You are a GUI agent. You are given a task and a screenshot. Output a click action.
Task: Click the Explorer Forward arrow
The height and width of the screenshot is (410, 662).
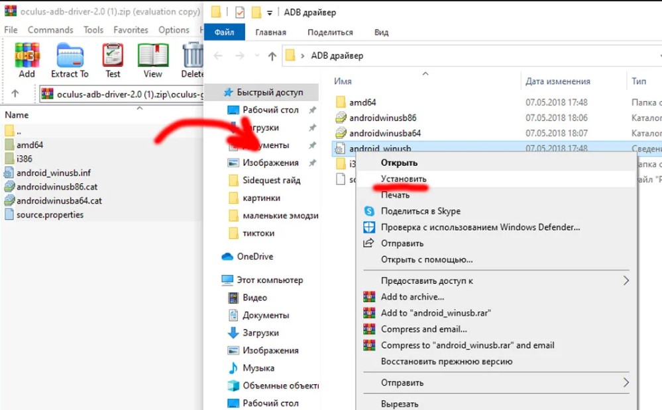[x=239, y=56]
